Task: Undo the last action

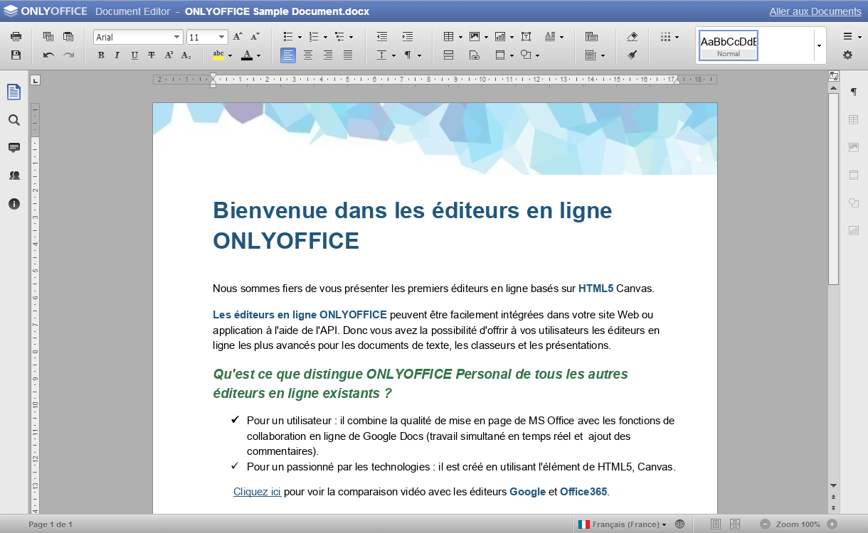Action: tap(48, 55)
